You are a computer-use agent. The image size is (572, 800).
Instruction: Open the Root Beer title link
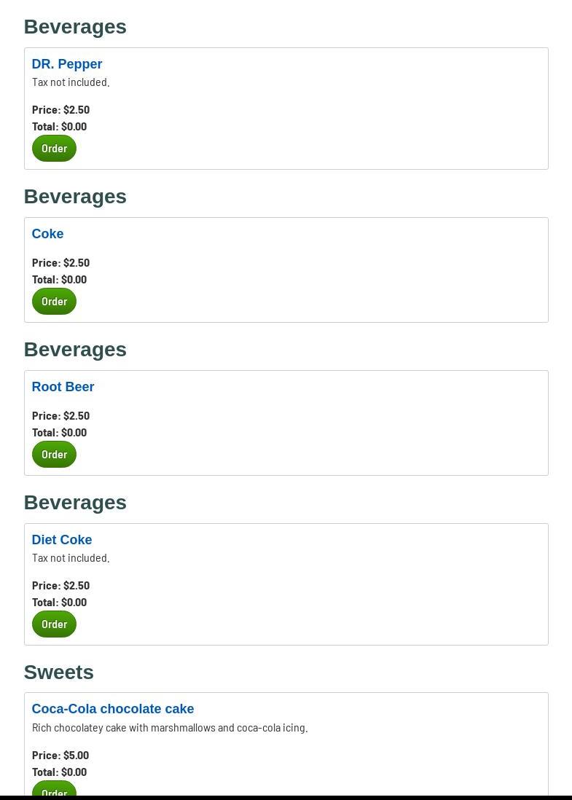(x=63, y=387)
